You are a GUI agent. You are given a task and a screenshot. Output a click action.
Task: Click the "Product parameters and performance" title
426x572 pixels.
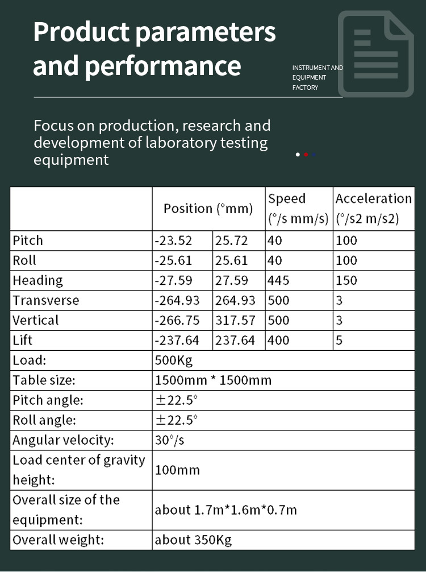(x=154, y=49)
